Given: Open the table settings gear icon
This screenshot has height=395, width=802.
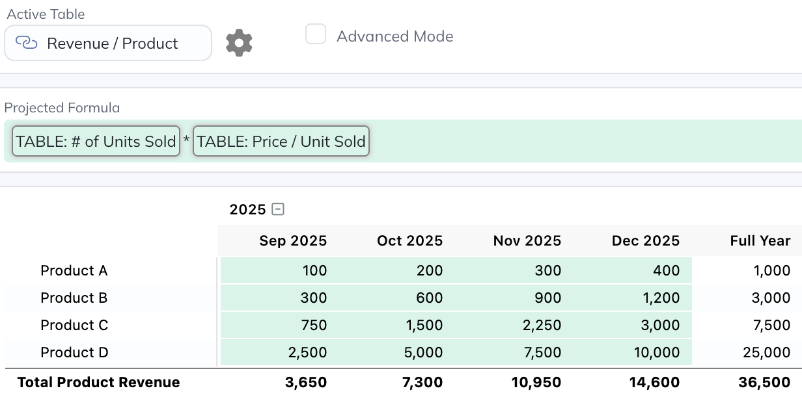Looking at the screenshot, I should 239,43.
